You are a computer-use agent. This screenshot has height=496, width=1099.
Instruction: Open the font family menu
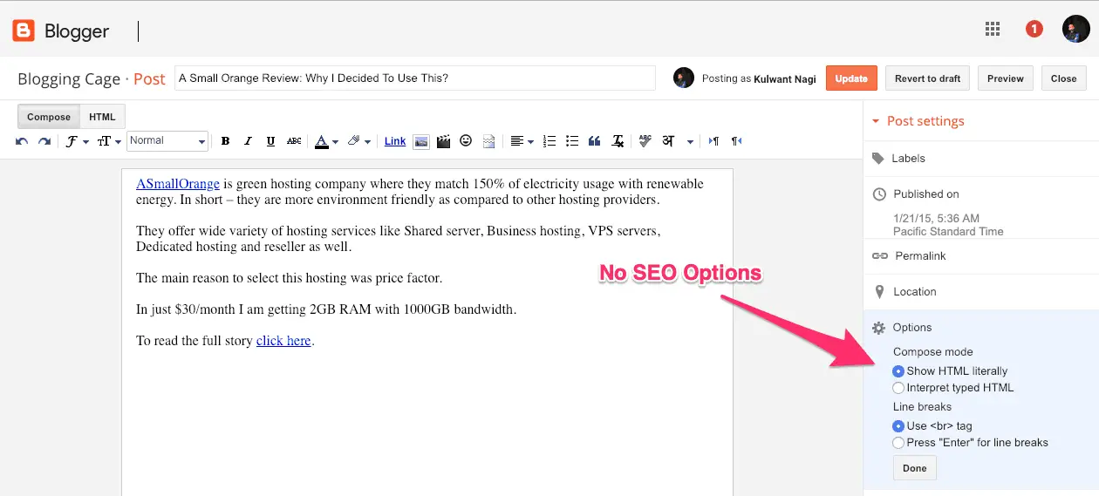point(77,141)
